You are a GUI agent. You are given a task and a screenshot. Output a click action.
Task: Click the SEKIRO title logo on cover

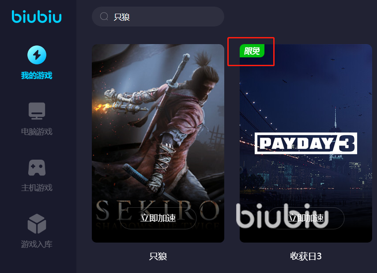pyautogui.click(x=158, y=210)
